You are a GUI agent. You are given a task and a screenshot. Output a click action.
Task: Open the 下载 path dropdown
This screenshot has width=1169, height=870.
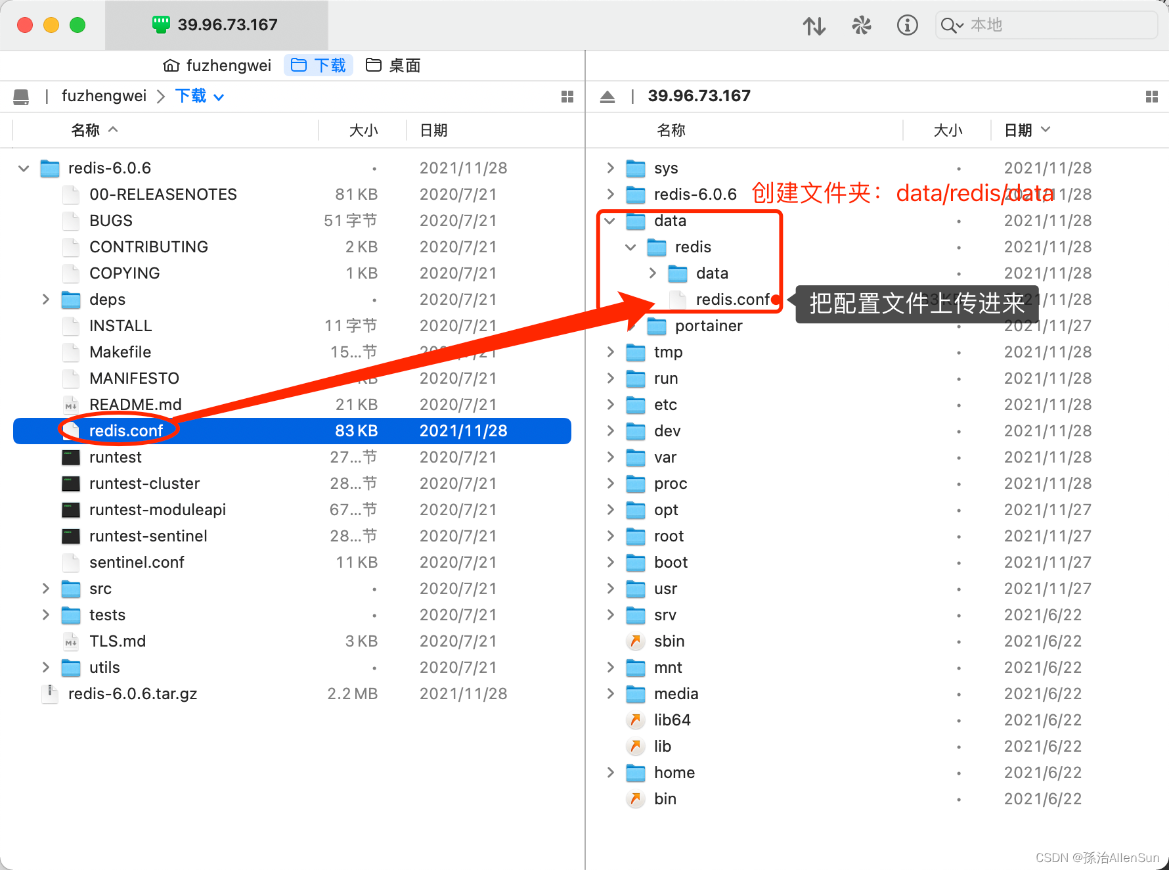200,97
